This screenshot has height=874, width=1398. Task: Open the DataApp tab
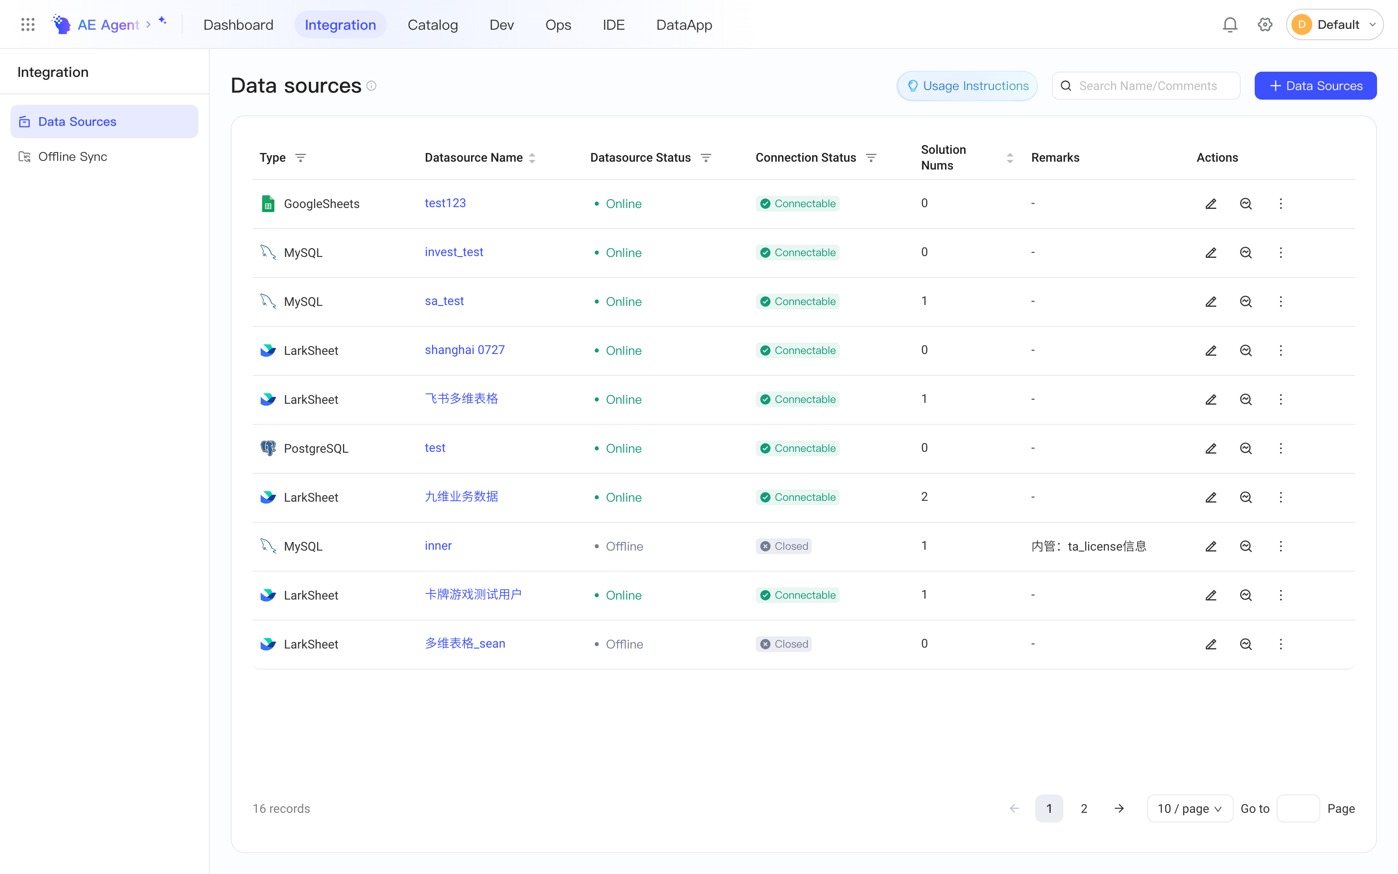coord(684,24)
